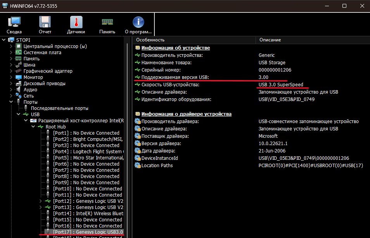This screenshot has width=370, height=238.
Task: Expand the Центральный процессор node
Action: click(11, 46)
